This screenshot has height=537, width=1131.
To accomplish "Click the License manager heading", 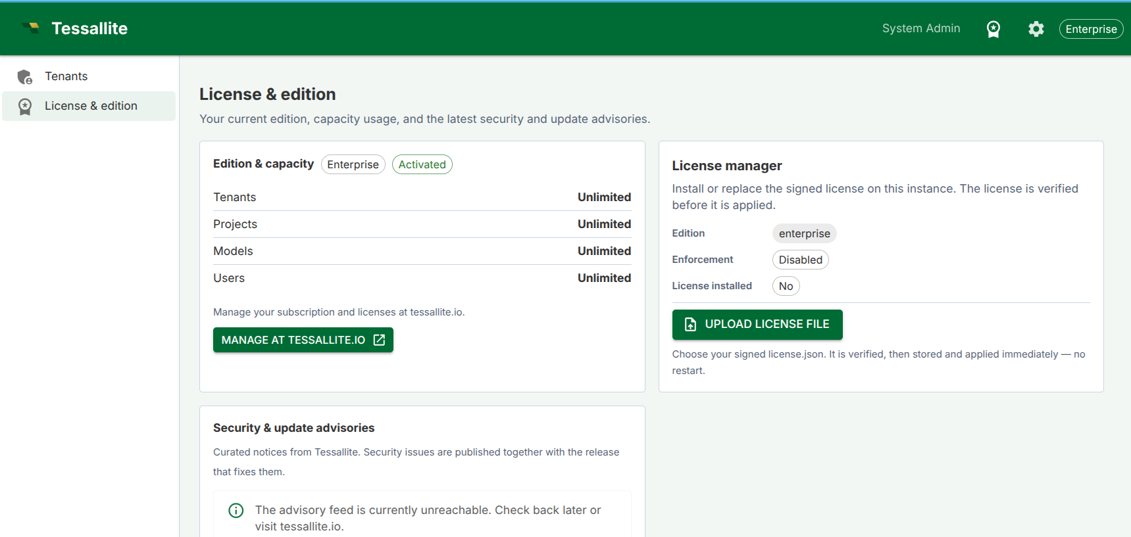I will (x=727, y=166).
